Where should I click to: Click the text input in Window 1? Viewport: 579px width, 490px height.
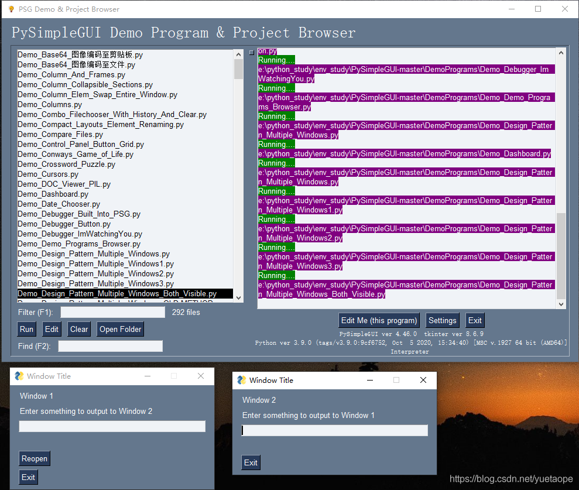112,426
